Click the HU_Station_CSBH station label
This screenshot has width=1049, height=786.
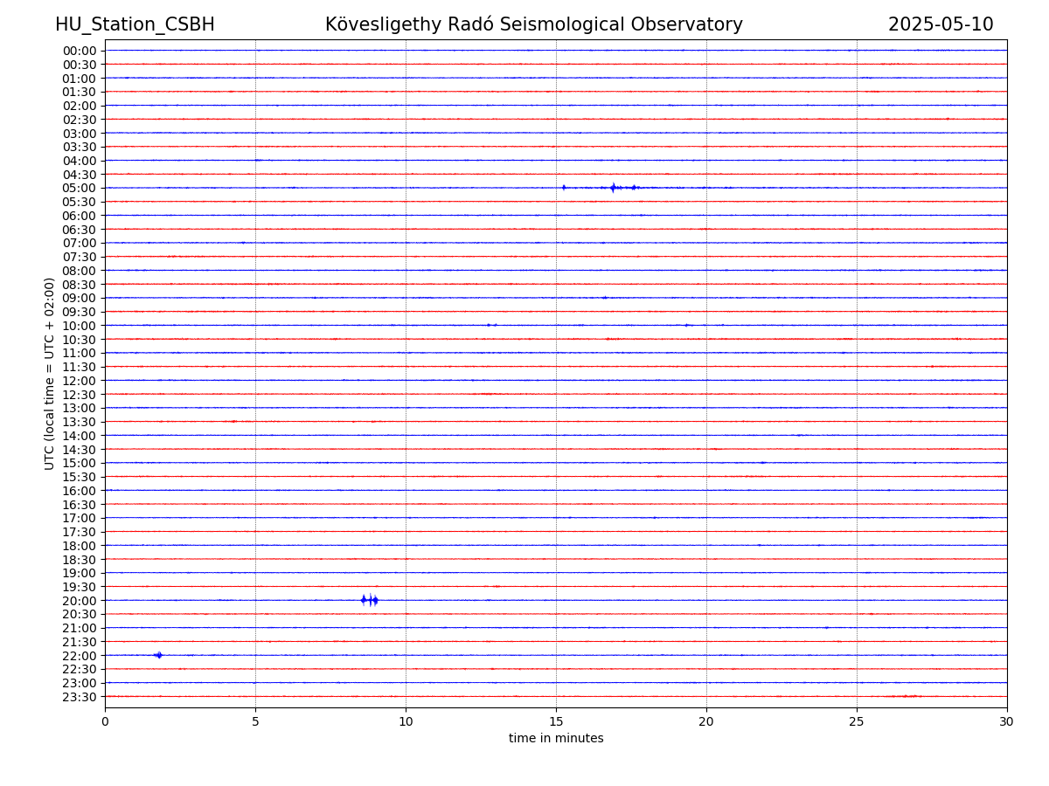pos(135,24)
